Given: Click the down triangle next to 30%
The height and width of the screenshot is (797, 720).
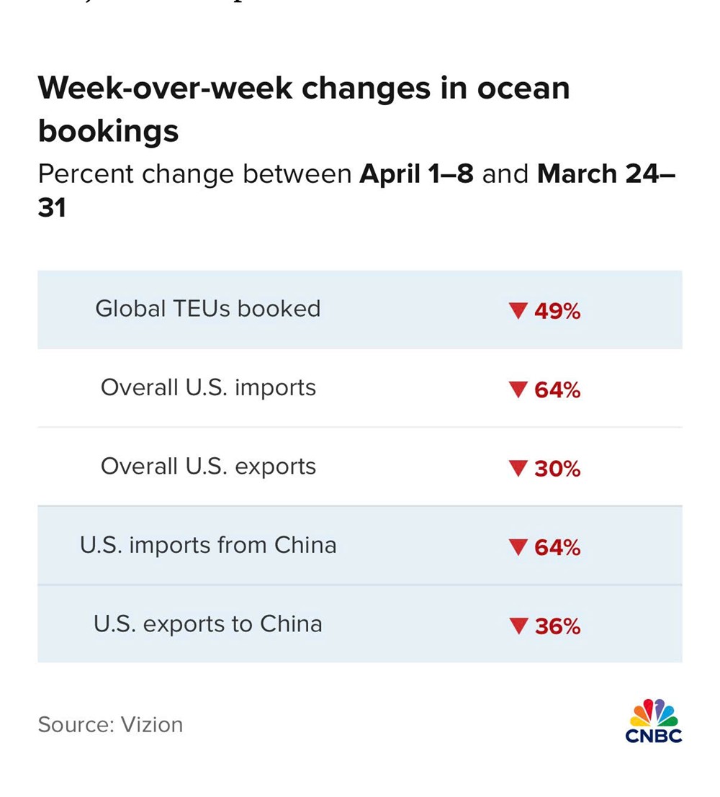Looking at the screenshot, I should tap(518, 469).
